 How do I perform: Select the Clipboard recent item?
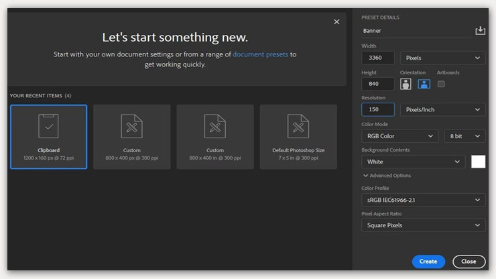tap(48, 137)
